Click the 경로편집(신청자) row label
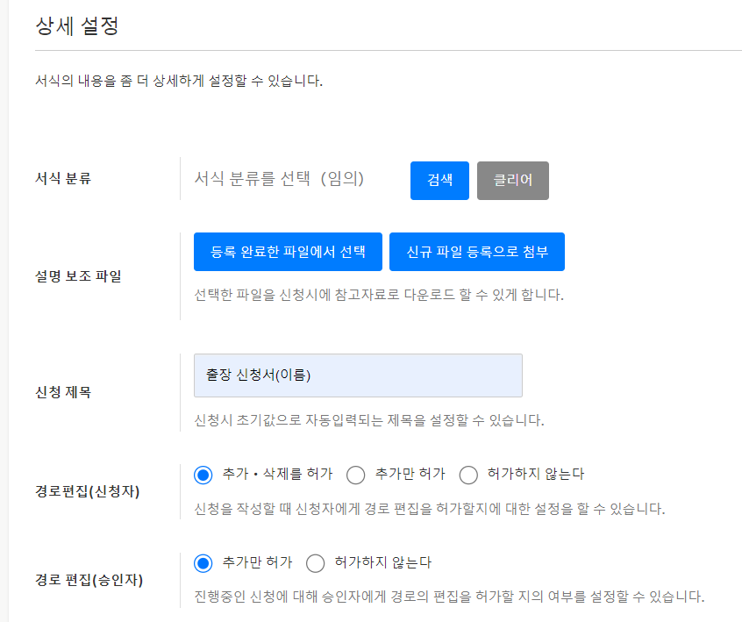This screenshot has height=622, width=742. pyautogui.click(x=87, y=490)
